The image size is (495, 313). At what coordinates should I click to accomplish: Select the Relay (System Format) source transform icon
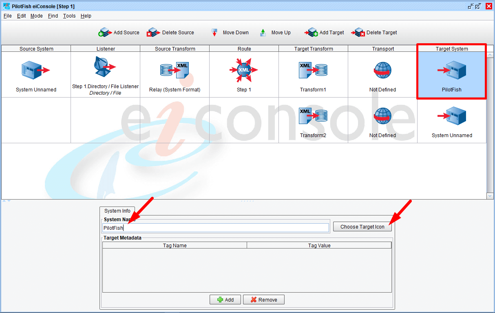point(175,70)
